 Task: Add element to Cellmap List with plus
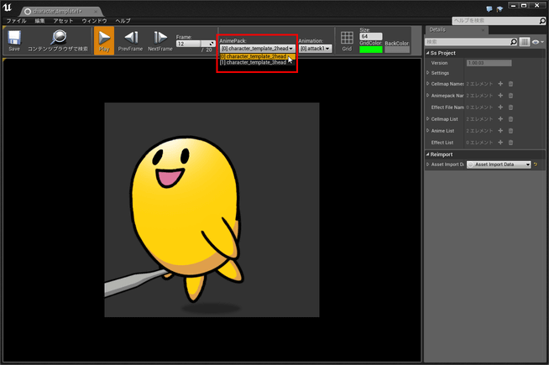click(500, 119)
